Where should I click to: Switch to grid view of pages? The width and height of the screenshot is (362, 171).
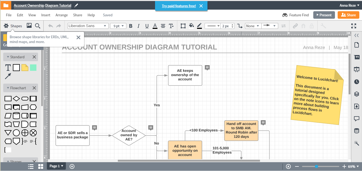[41, 166]
